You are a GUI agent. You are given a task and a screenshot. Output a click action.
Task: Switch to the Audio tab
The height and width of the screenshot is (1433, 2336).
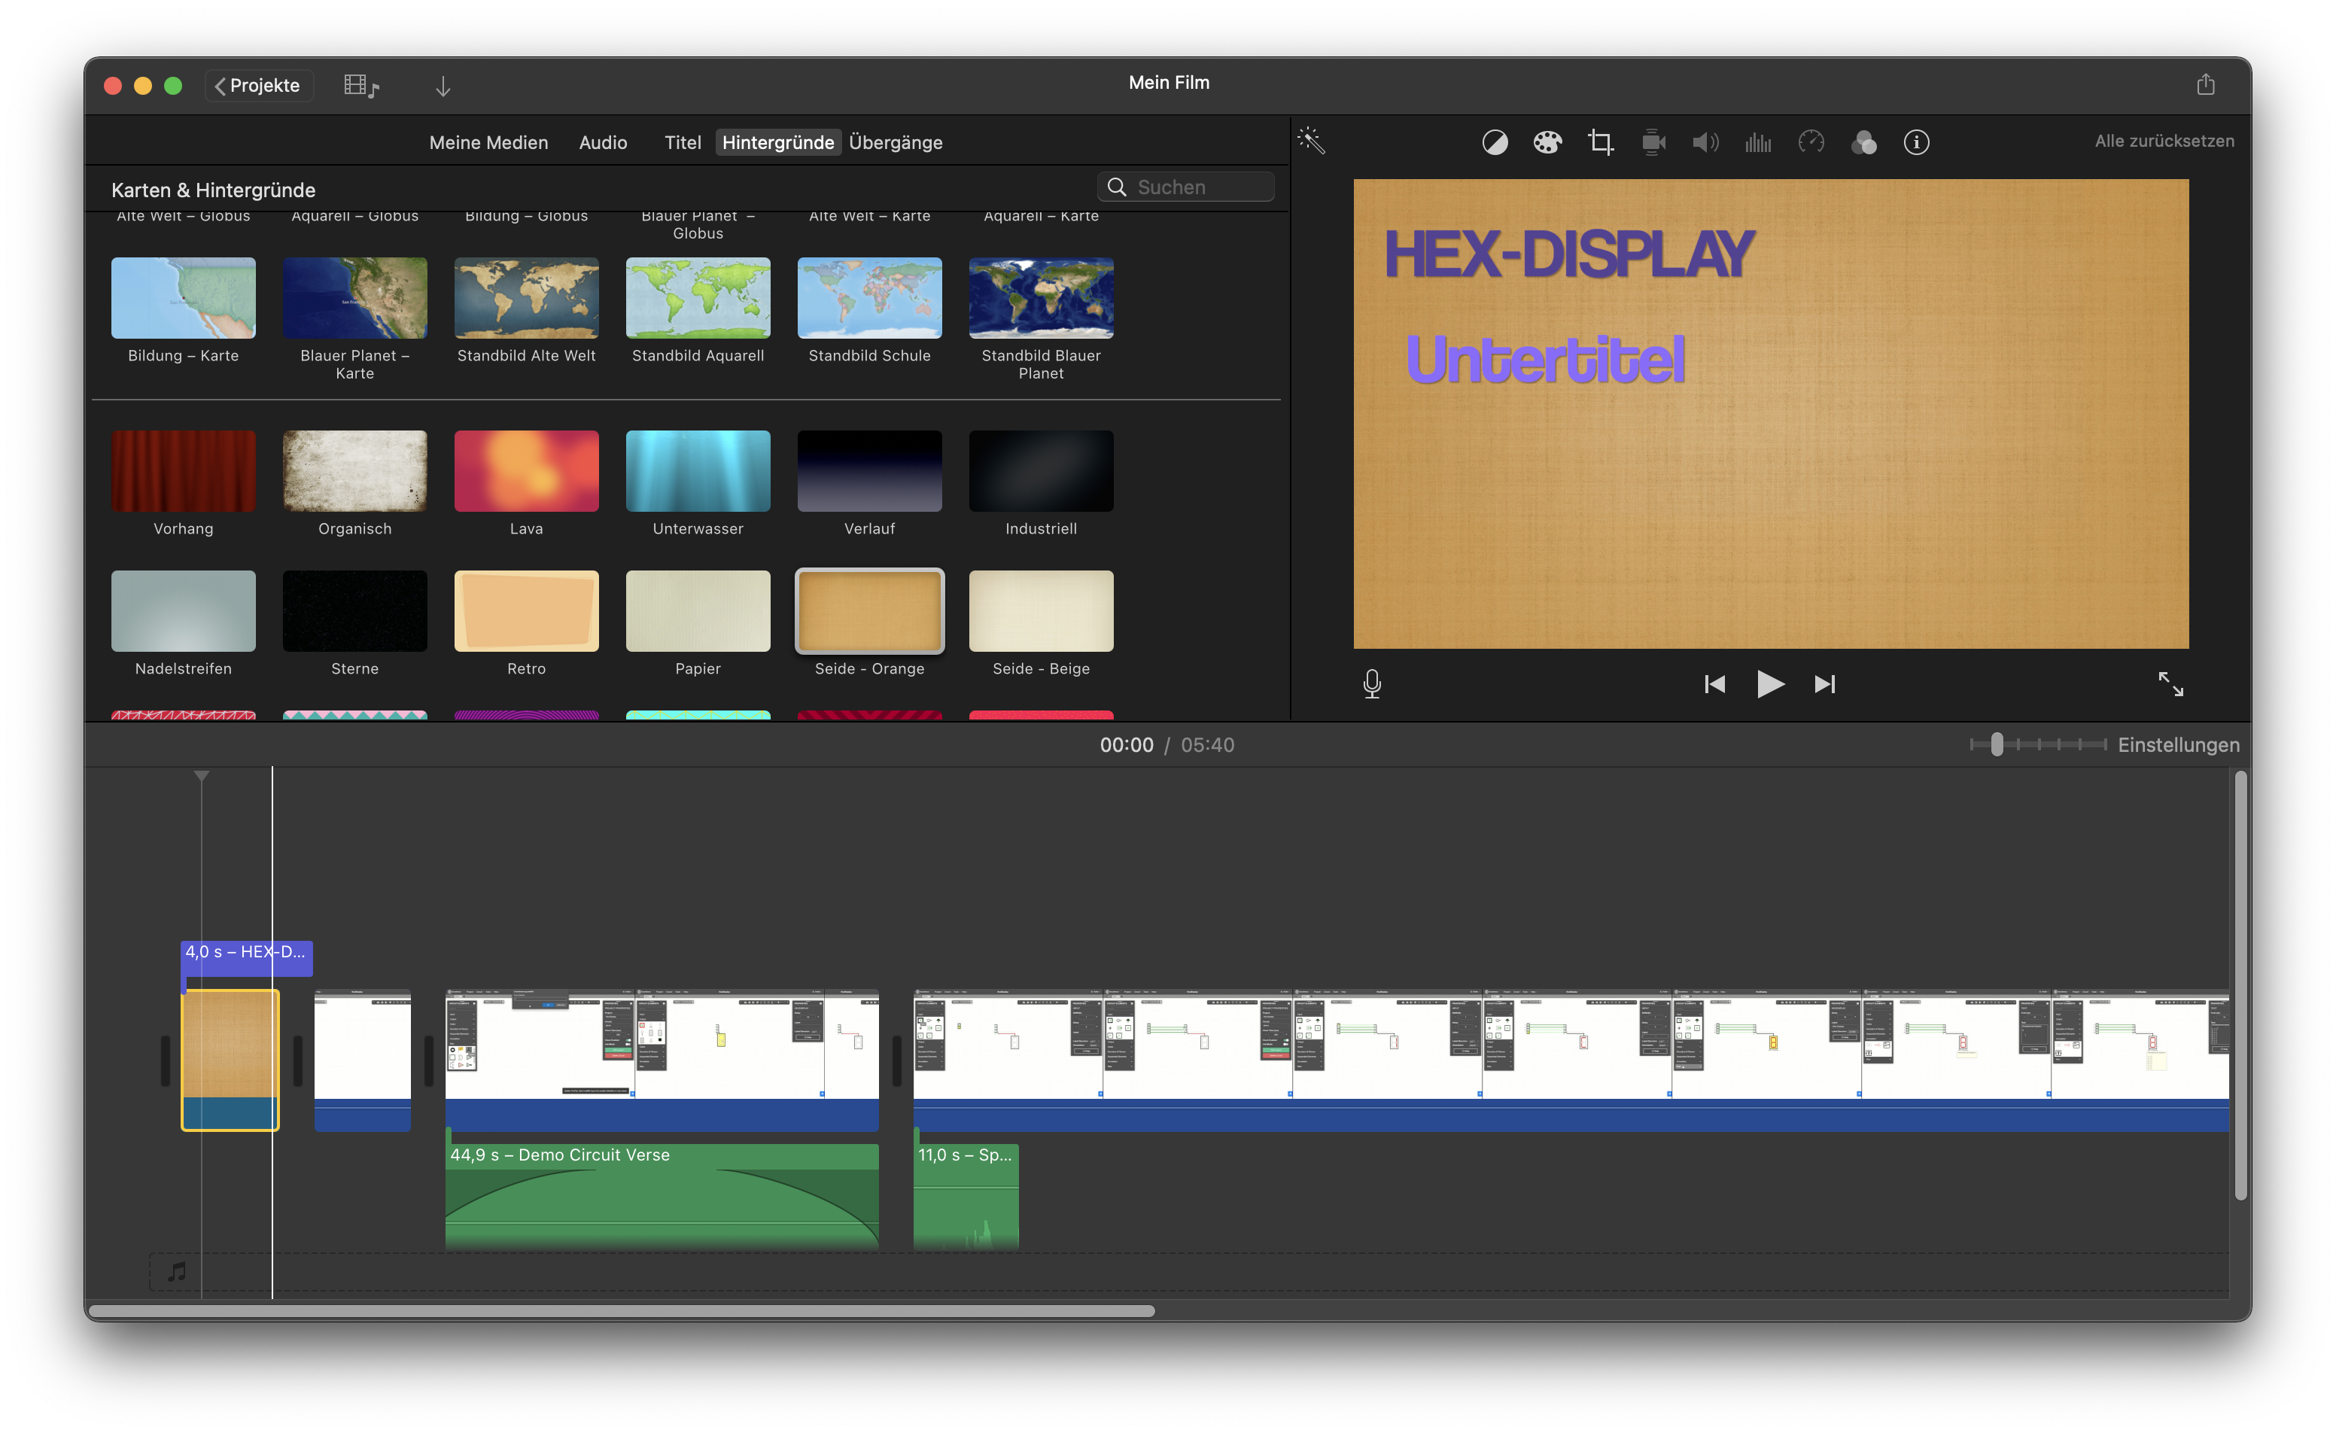[603, 142]
